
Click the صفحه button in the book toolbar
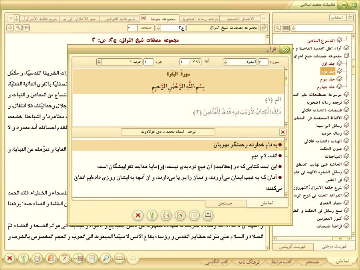pos(146,28)
